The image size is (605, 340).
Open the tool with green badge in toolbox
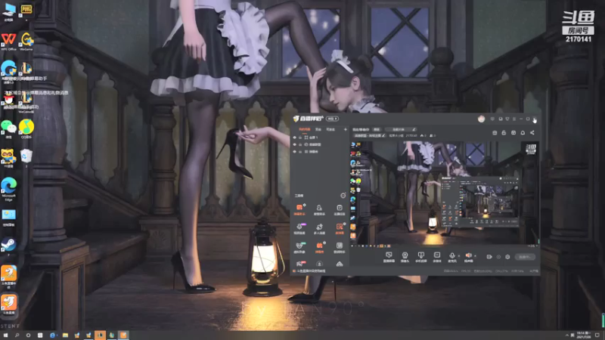[x=299, y=247]
